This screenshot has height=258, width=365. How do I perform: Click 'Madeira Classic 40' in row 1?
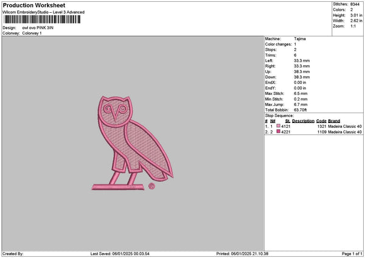(345, 127)
